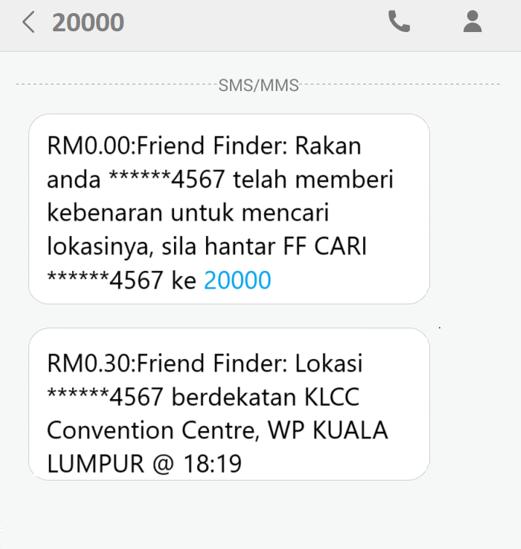
Task: Click masked number before 'berdekatan KLCC'
Action: click(x=107, y=397)
